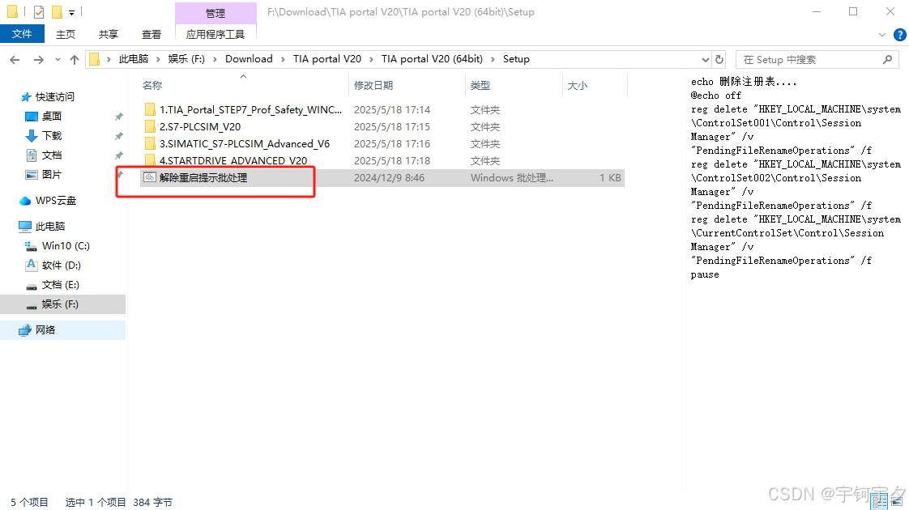Open Customize Quick Access Toolbar dropdown
Viewport: 909px width, 510px height.
[x=72, y=12]
